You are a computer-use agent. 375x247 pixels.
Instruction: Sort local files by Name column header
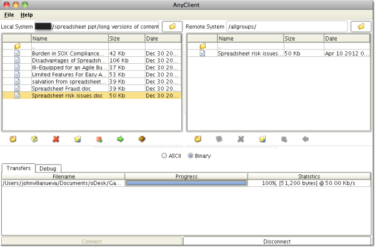[x=69, y=39]
